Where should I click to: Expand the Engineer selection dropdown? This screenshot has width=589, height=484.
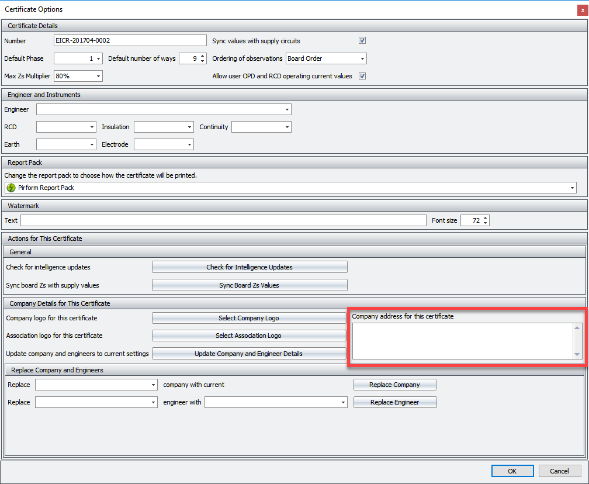(x=287, y=109)
